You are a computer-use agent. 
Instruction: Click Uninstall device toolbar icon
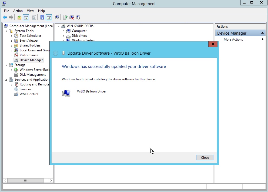72,17
